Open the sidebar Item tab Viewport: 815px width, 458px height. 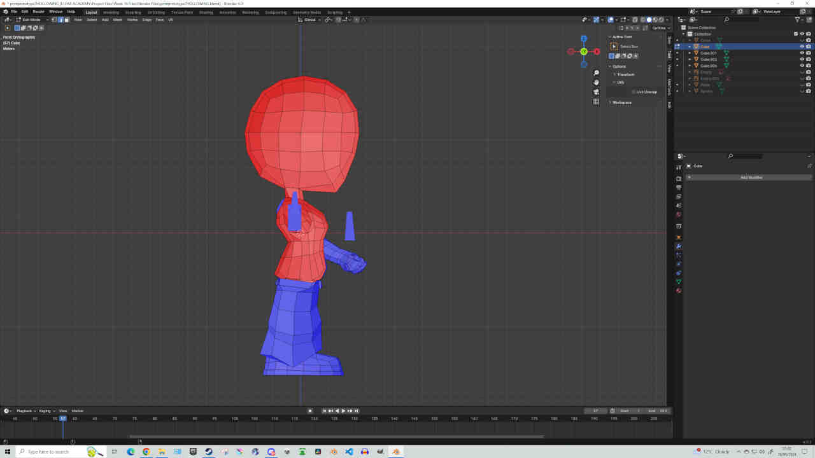click(669, 40)
